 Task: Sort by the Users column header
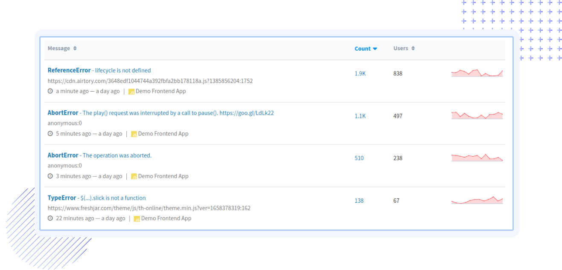coord(404,49)
